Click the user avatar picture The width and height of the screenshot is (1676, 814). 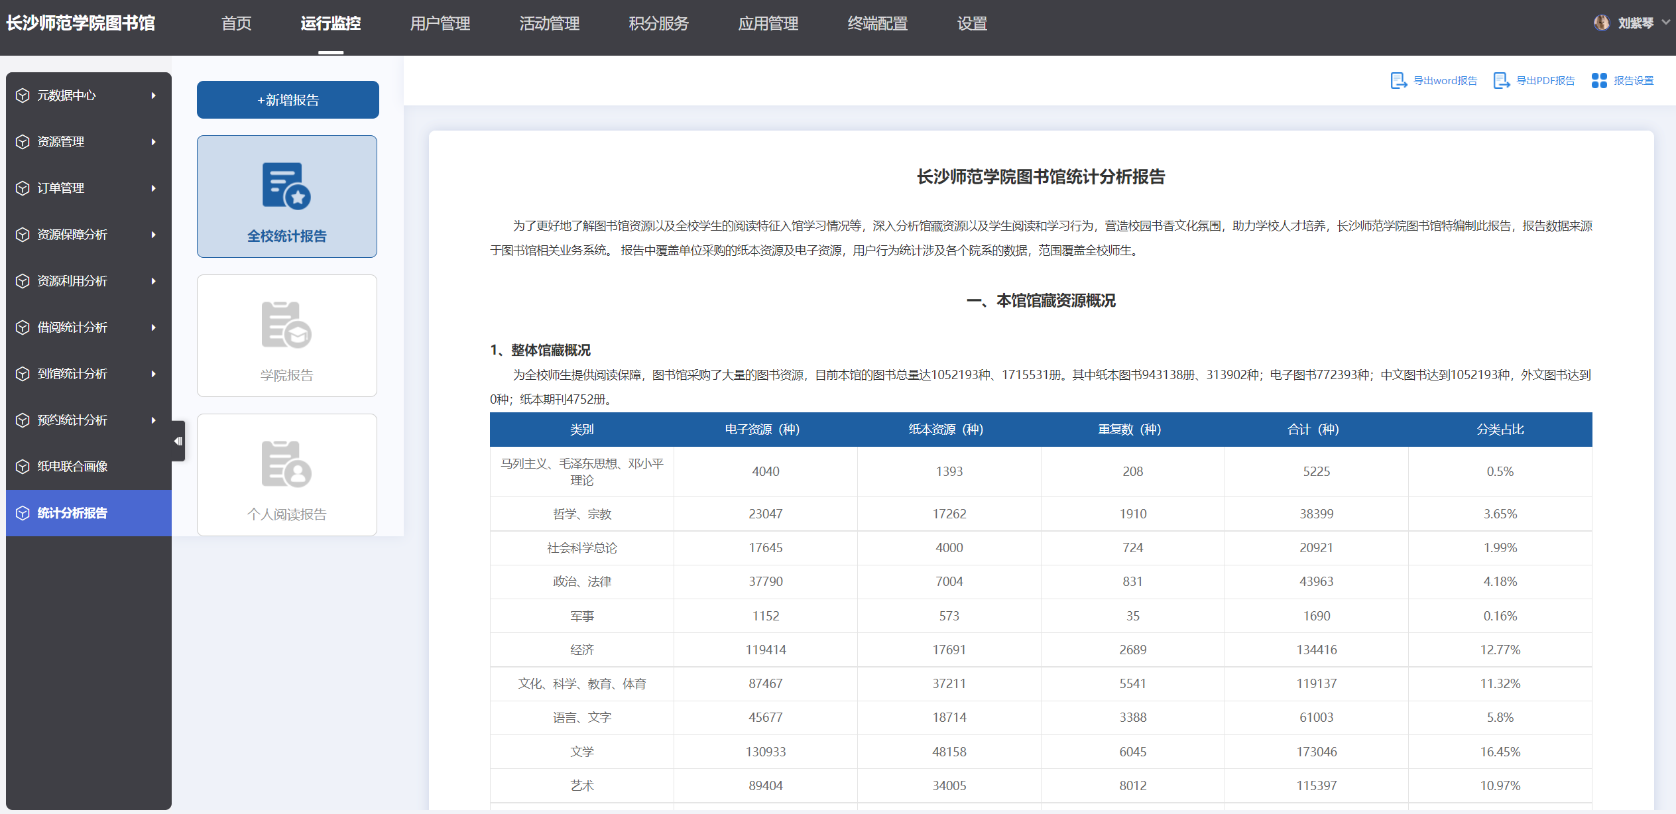(1601, 23)
